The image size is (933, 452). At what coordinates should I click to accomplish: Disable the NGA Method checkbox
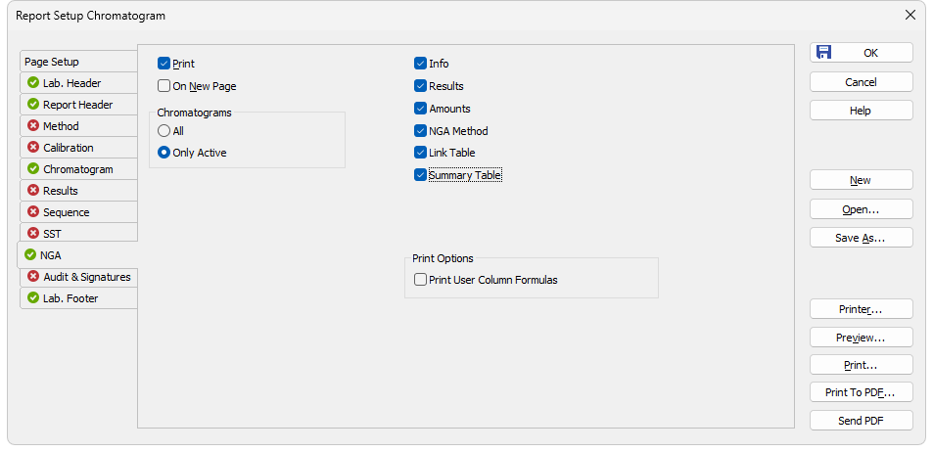point(421,131)
